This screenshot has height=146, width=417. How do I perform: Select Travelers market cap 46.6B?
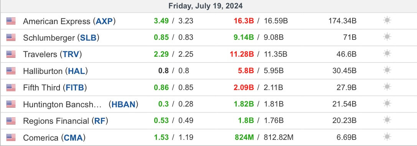pyautogui.click(x=346, y=54)
